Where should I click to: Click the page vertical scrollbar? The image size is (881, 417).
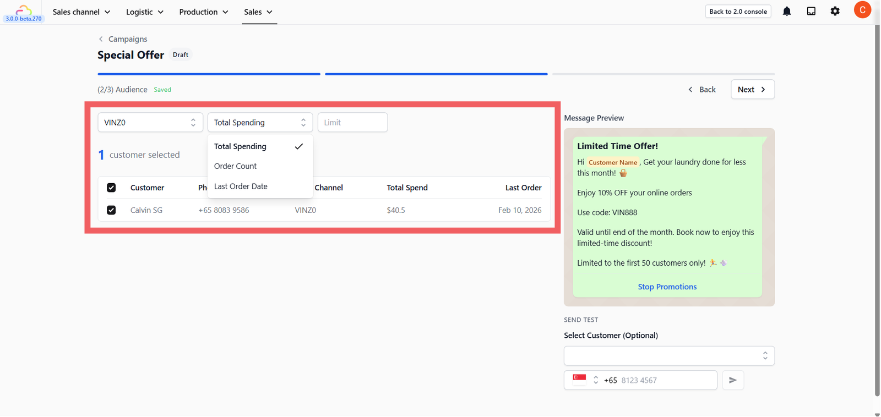pos(877,209)
